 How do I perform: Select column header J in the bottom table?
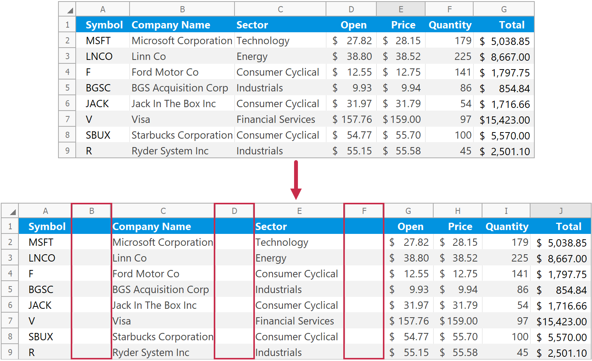[561, 210]
